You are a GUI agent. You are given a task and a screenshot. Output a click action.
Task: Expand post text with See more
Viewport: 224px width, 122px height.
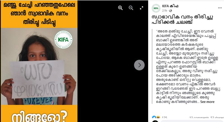pyautogui.click(x=207, y=102)
